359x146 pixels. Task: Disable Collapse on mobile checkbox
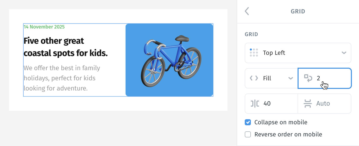248,122
